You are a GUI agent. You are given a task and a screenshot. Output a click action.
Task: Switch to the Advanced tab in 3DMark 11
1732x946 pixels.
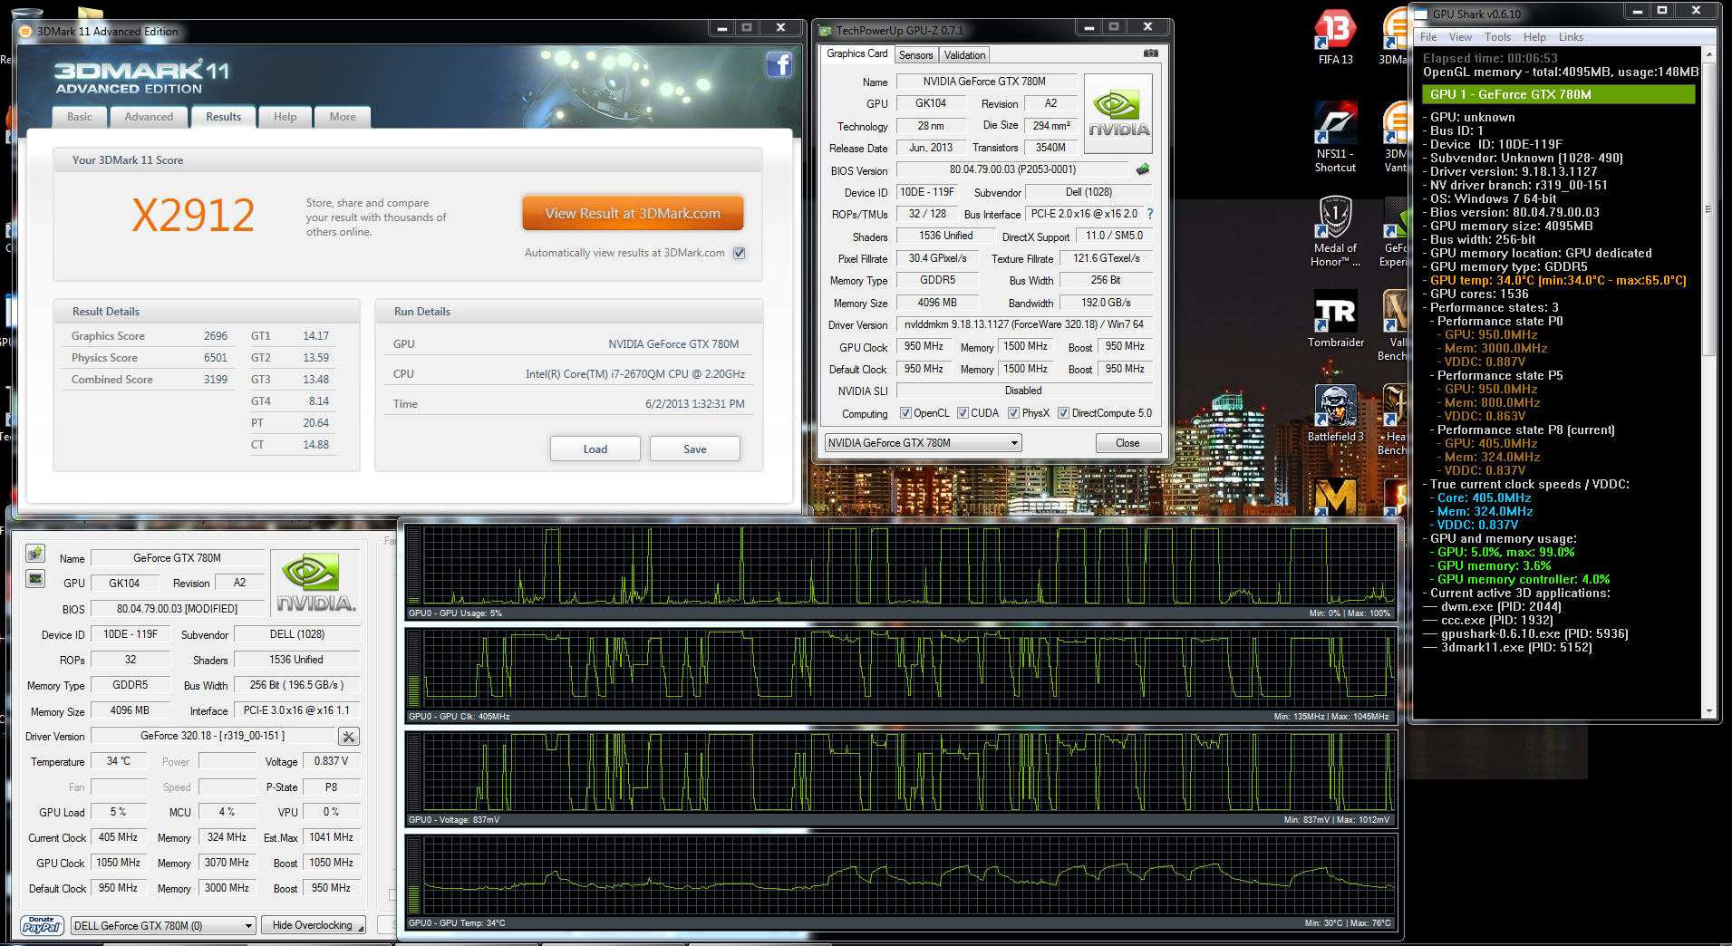[149, 117]
